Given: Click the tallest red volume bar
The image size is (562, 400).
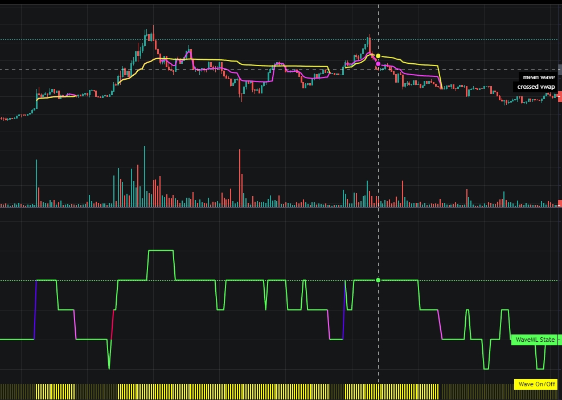Looking at the screenshot, I should tap(240, 177).
